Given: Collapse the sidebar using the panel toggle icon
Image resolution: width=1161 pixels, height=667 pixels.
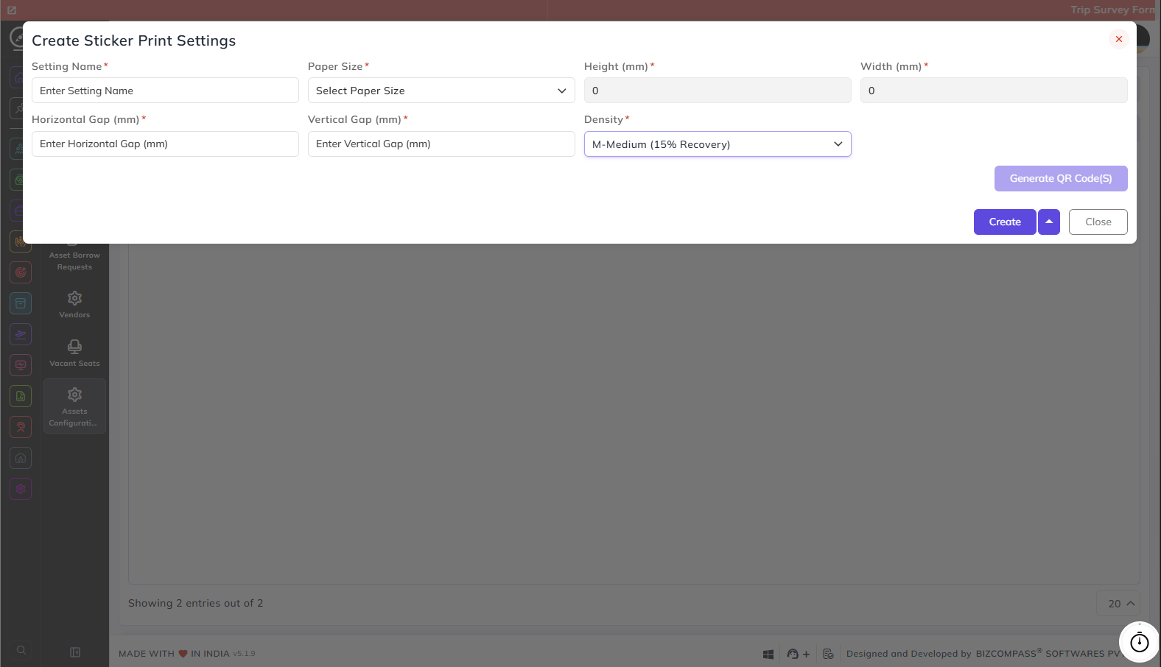Looking at the screenshot, I should pos(75,652).
